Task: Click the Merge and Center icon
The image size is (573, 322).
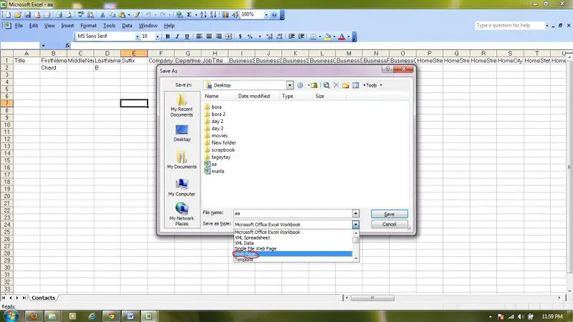Action: pos(228,36)
